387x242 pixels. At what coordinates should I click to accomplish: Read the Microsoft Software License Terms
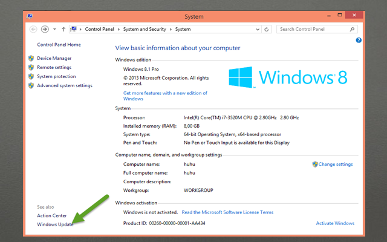[227, 212]
